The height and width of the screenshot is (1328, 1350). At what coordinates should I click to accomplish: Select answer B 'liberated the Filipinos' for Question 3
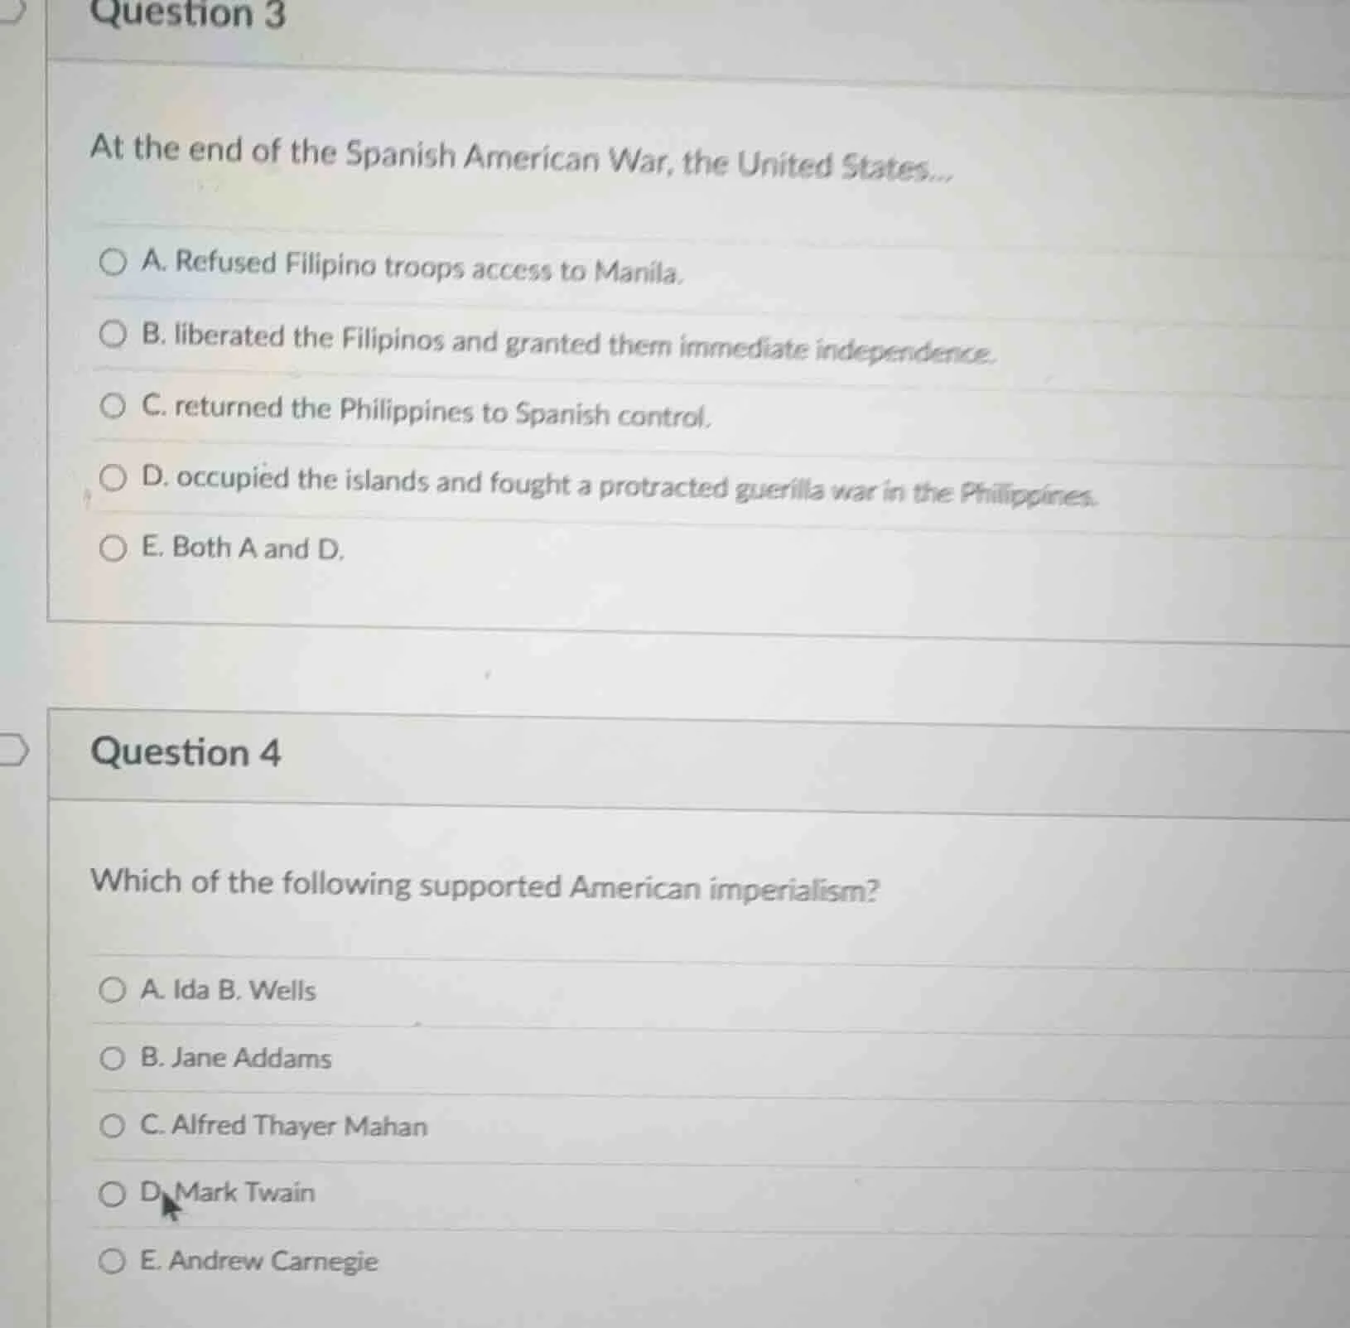pos(114,336)
